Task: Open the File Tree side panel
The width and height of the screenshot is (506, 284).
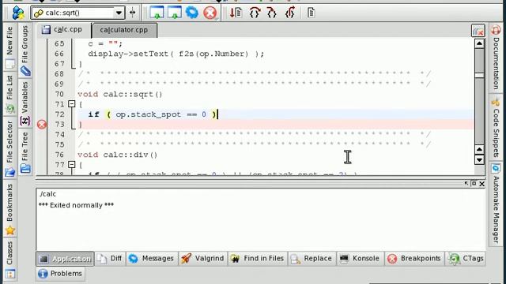Action: coord(25,152)
